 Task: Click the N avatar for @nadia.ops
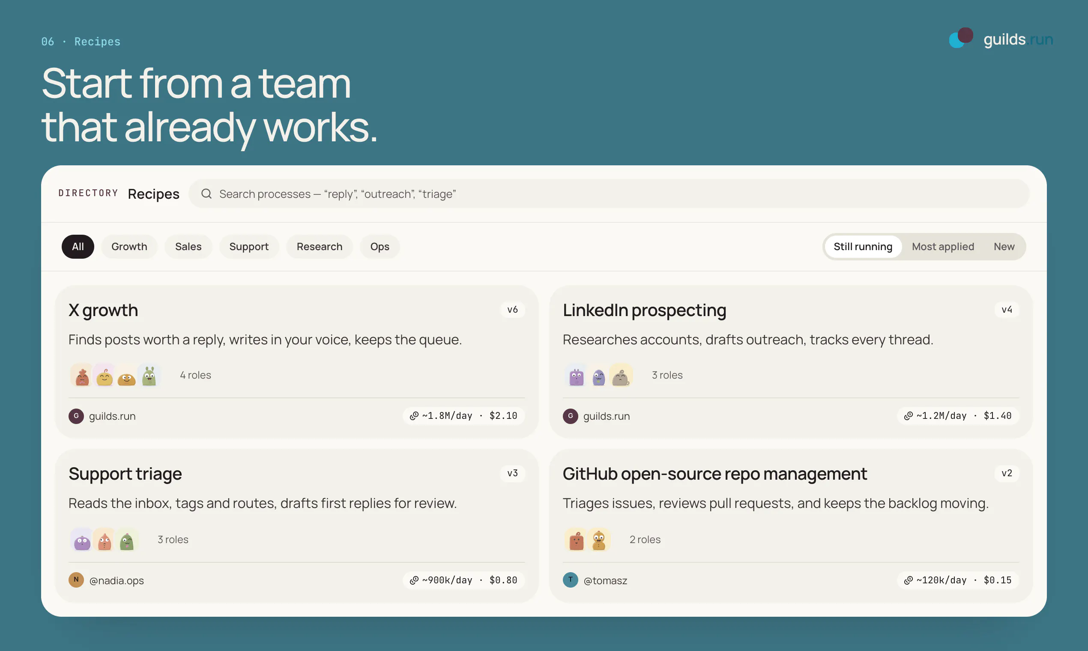pyautogui.click(x=76, y=580)
